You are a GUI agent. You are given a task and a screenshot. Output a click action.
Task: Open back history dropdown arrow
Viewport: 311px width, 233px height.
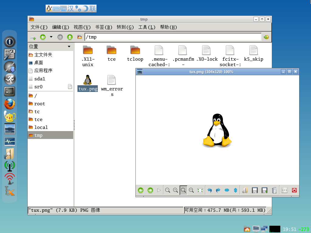pos(51,37)
